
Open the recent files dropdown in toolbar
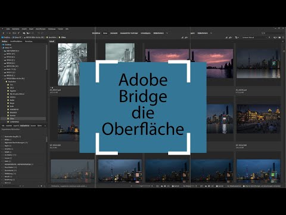(14, 33)
